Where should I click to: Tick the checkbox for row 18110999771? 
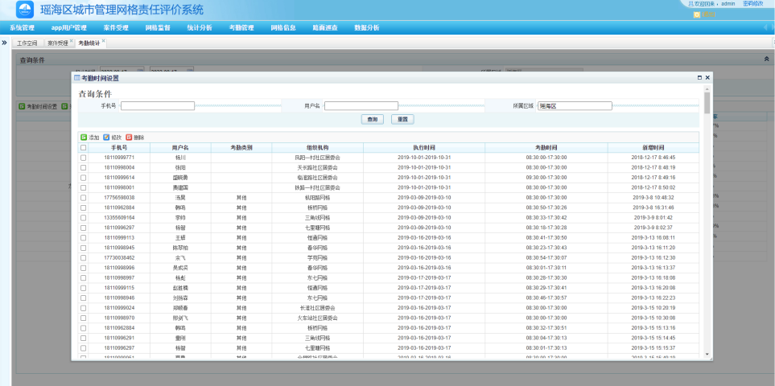pos(83,158)
